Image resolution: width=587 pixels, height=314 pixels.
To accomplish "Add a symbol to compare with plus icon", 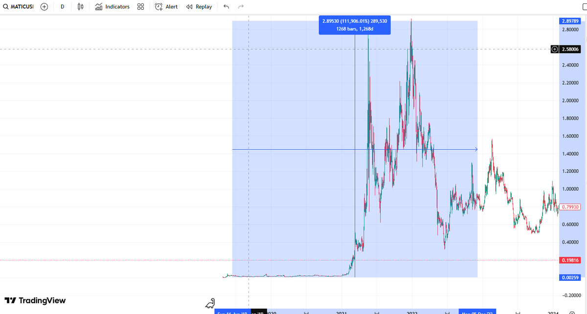I will pyautogui.click(x=44, y=7).
